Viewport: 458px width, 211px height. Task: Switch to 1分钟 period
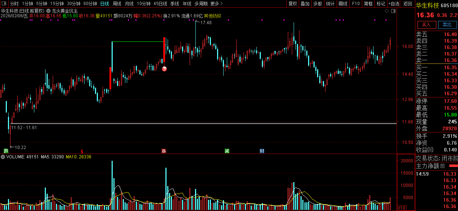(x=27, y=4)
